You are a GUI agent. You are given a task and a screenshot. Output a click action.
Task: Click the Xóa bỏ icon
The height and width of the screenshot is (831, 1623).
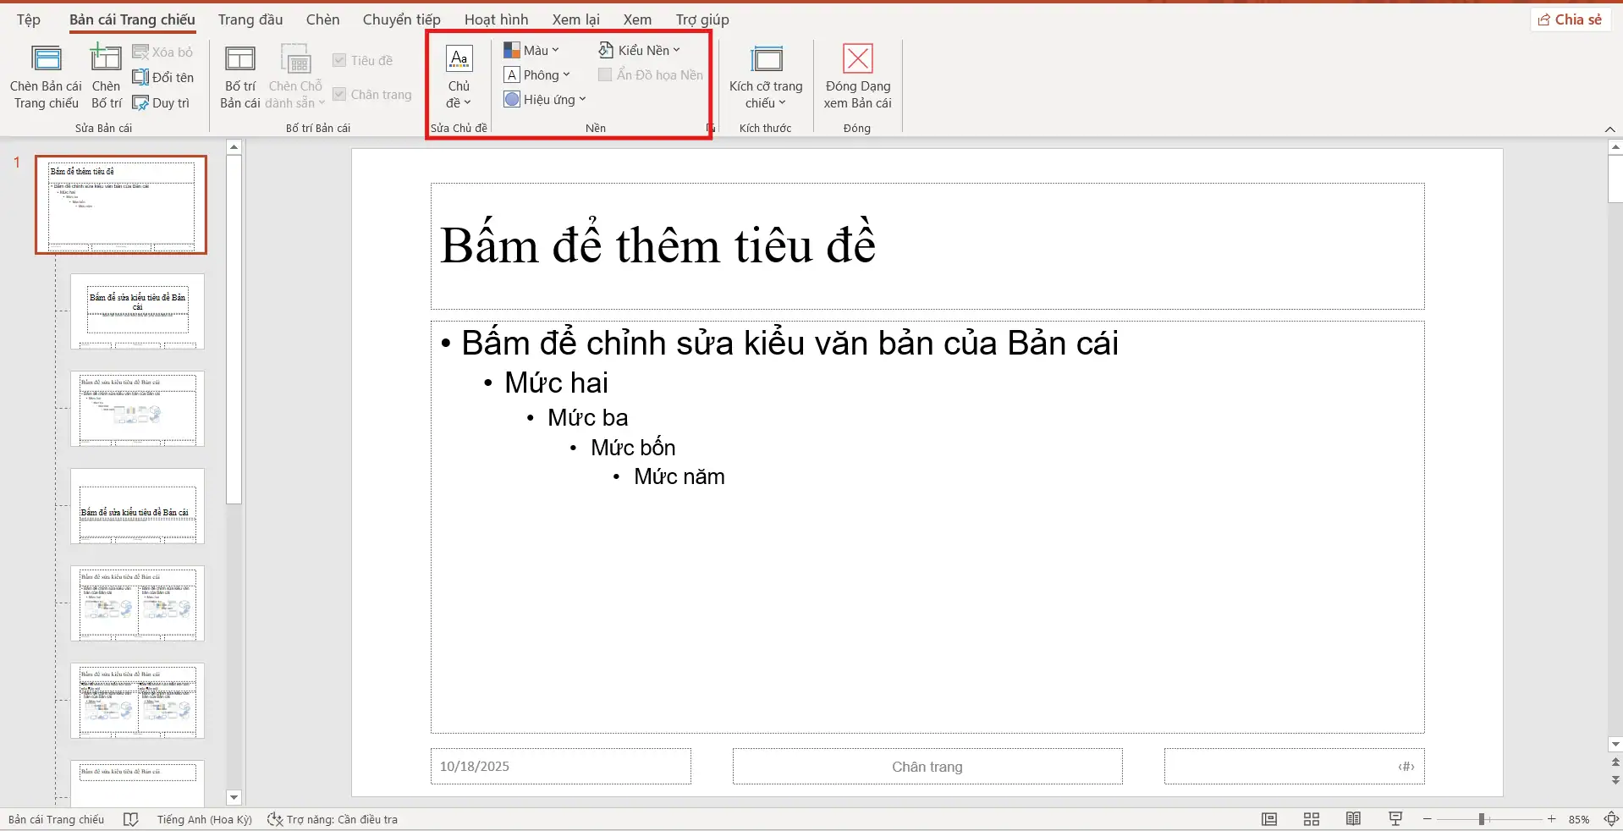coord(163,52)
